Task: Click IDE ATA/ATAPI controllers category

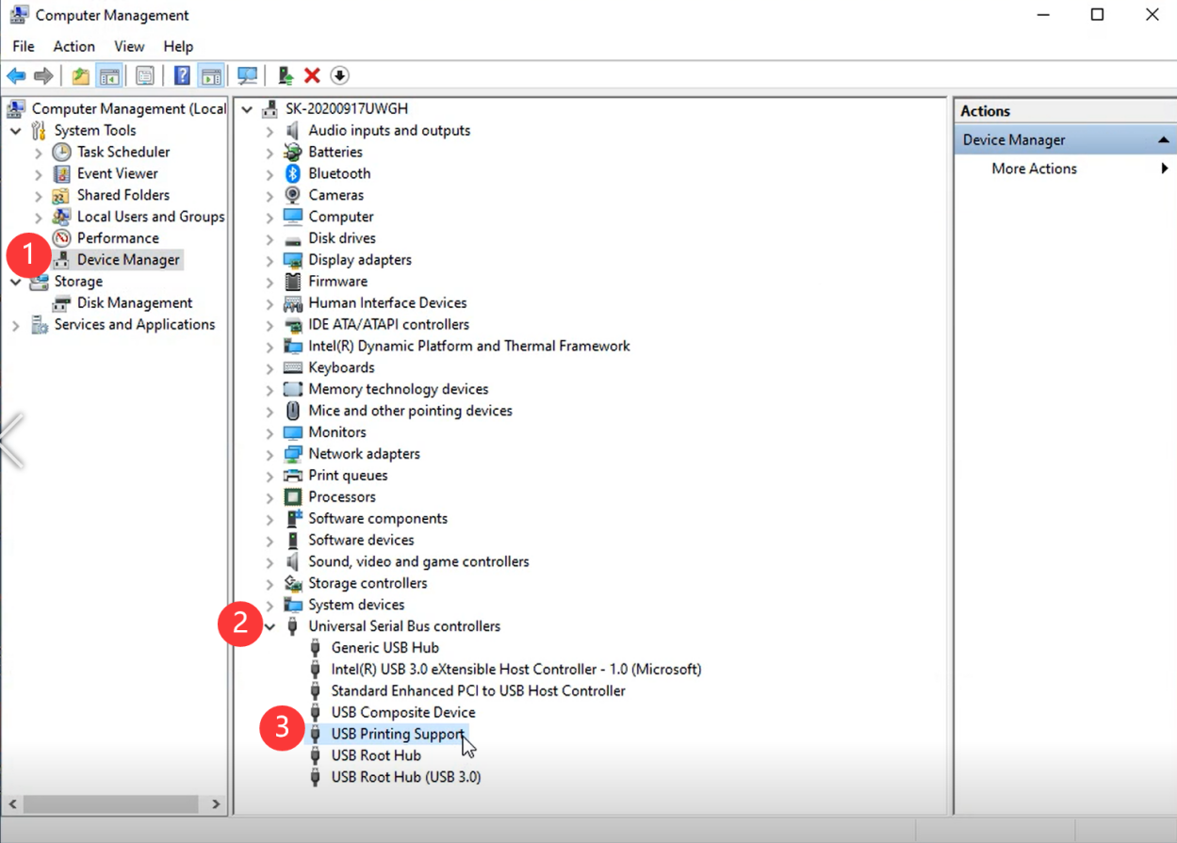Action: click(388, 325)
